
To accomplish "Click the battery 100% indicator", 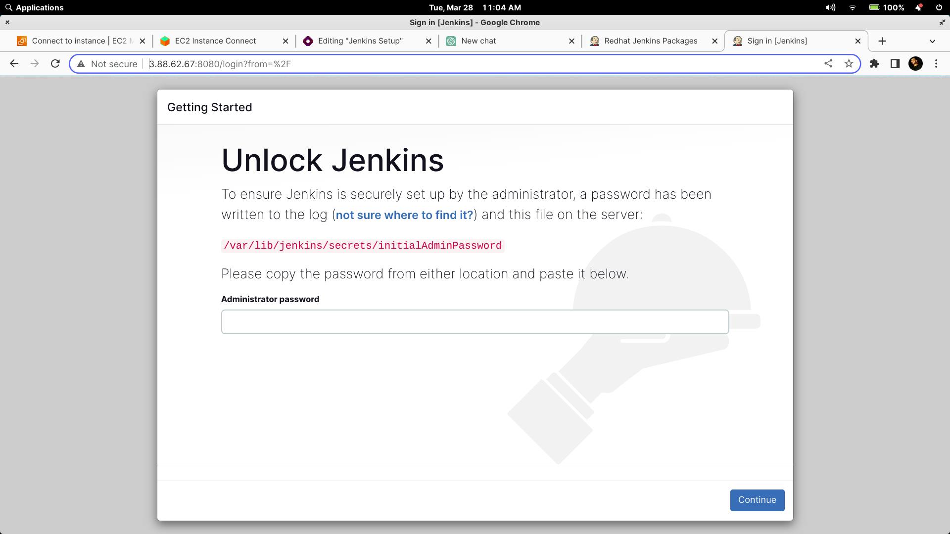I will [887, 7].
